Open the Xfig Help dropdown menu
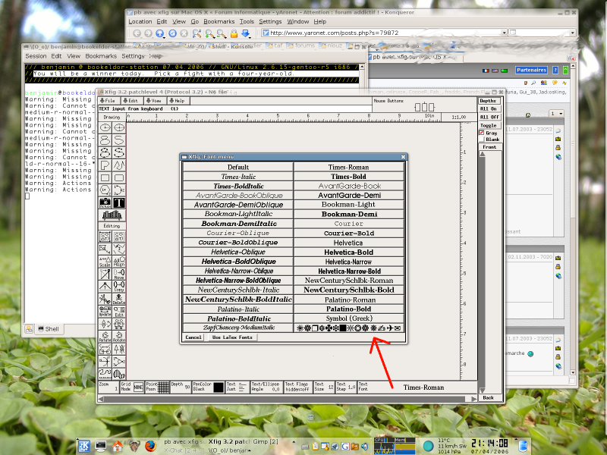The height and width of the screenshot is (455, 607). (x=178, y=101)
